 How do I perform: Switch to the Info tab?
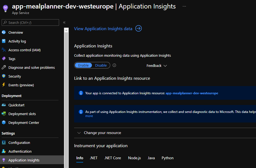pos(80,158)
